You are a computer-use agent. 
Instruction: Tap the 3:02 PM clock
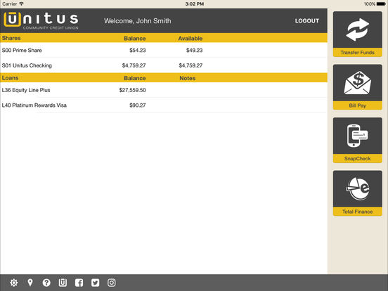coord(195,4)
